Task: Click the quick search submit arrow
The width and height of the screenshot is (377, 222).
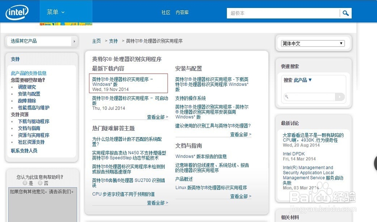Action: 340,97
